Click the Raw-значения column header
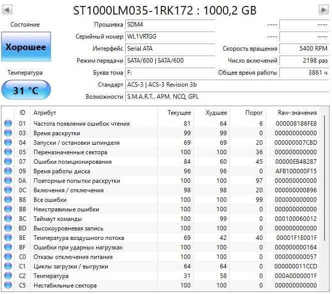Image resolution: width=332 pixels, height=294 pixels. pos(292,113)
